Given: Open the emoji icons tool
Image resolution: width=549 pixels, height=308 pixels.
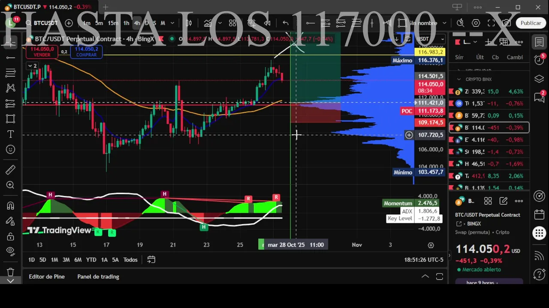Looking at the screenshot, I should point(11,149).
